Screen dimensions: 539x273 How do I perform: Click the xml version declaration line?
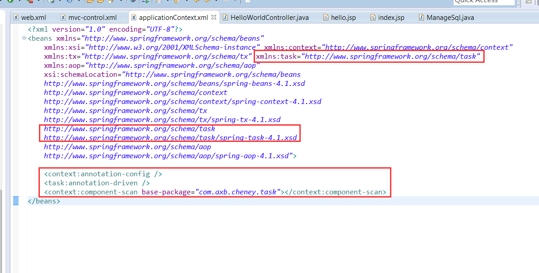coord(105,29)
